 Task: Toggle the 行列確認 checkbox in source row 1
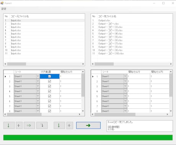[49, 76]
